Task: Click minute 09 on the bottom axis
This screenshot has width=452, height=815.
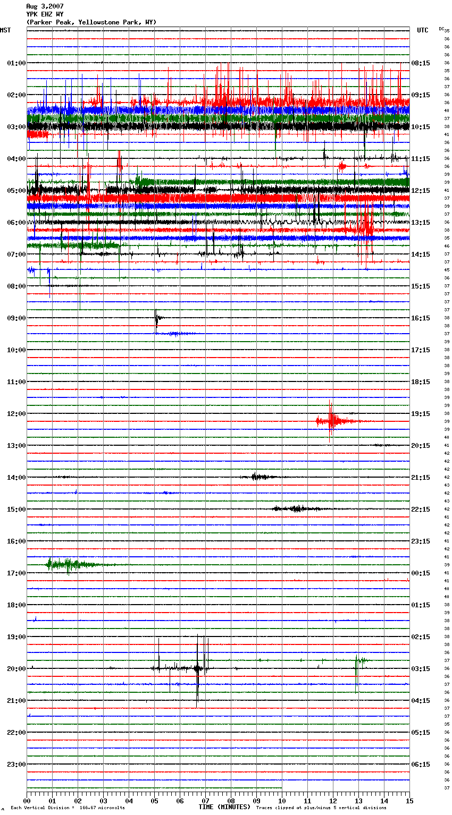Action: coord(256,801)
